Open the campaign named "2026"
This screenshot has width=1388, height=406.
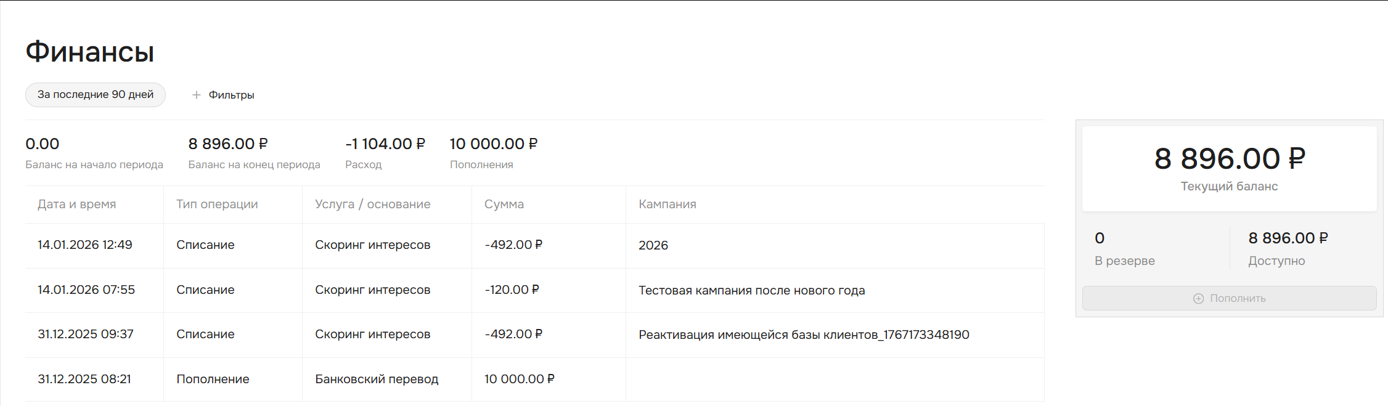click(653, 245)
